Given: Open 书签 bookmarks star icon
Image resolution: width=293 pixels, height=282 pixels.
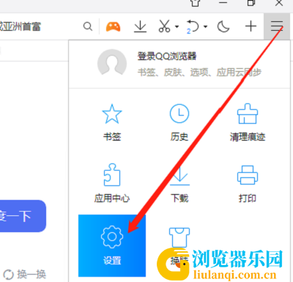Looking at the screenshot, I should 112,123.
